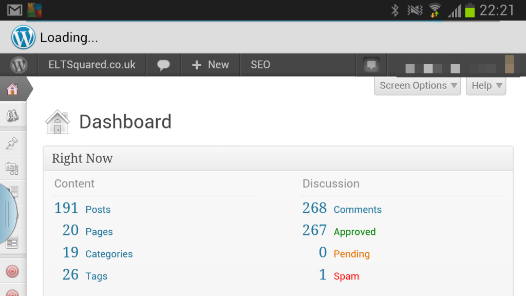This screenshot has height=296, width=526.
Task: Open Gmail notification in status bar
Action: click(15, 10)
